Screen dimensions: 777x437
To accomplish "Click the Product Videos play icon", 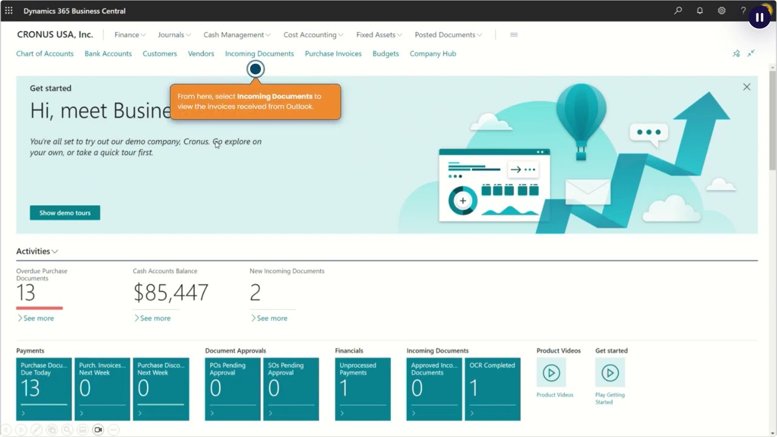I will click(551, 373).
